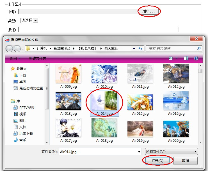Open 最近访问的位置 in sidebar
This screenshot has height=171, width=208.
pos(28,88)
